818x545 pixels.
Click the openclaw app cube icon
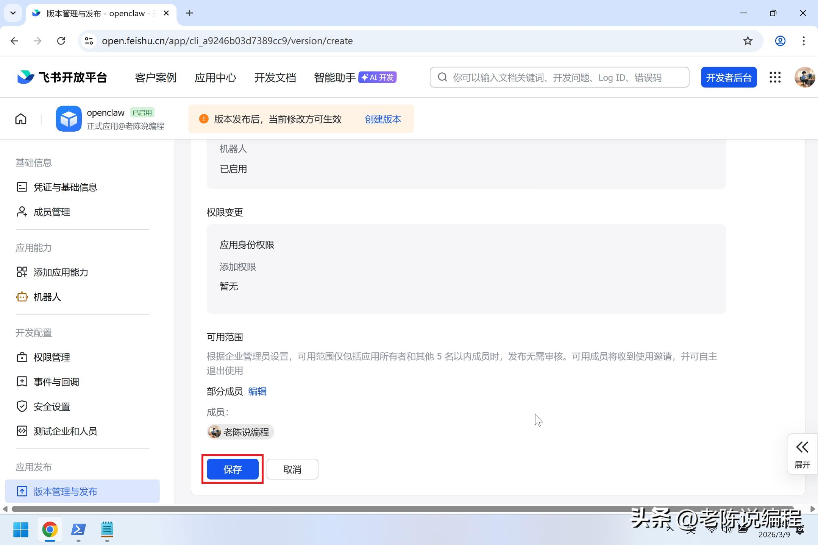tap(69, 119)
